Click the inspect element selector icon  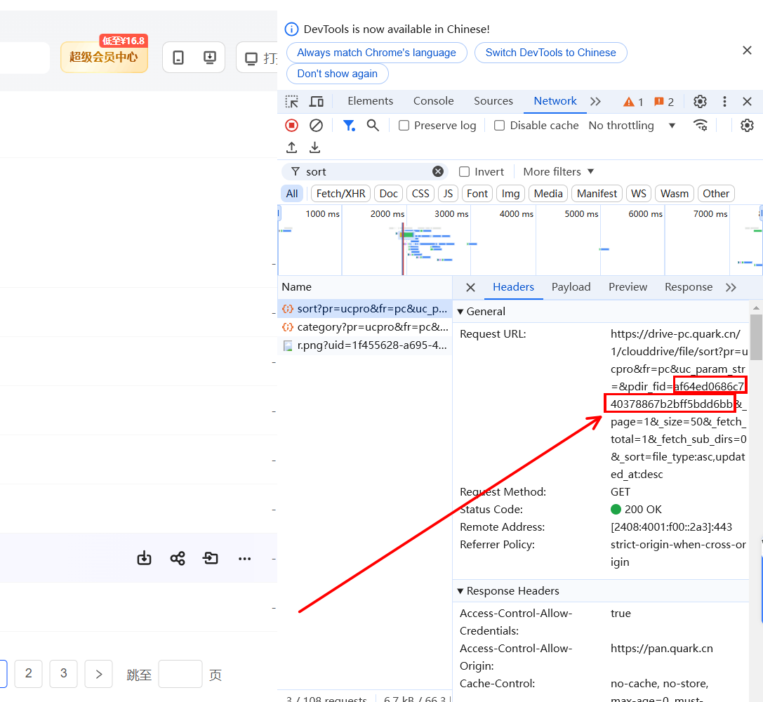point(292,102)
